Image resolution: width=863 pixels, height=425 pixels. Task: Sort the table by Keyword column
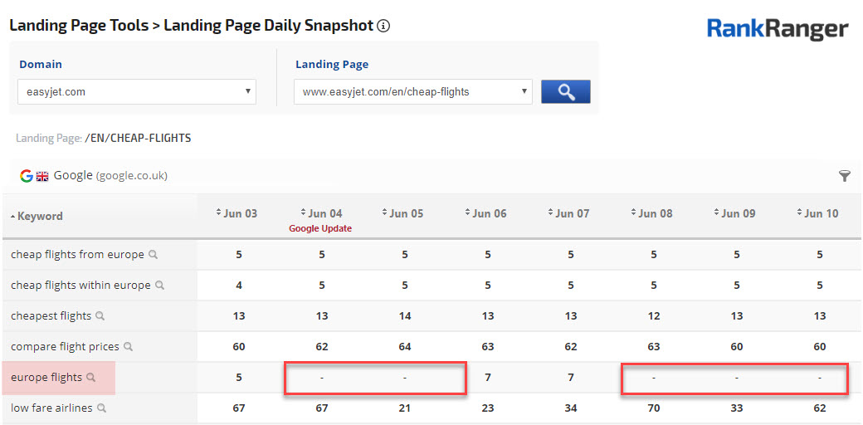point(37,216)
